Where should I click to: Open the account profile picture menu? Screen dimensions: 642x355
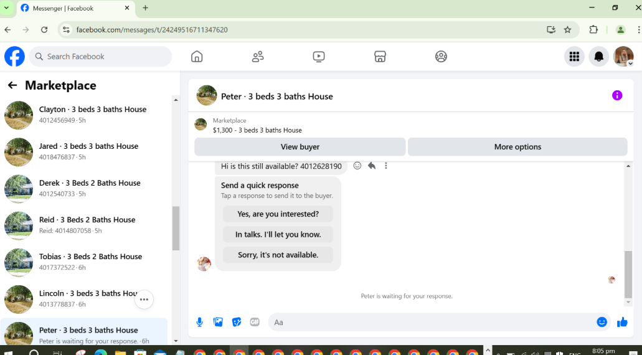click(x=623, y=57)
